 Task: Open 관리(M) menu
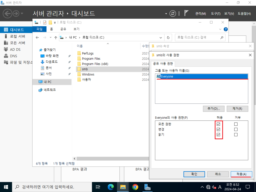pos(200,14)
